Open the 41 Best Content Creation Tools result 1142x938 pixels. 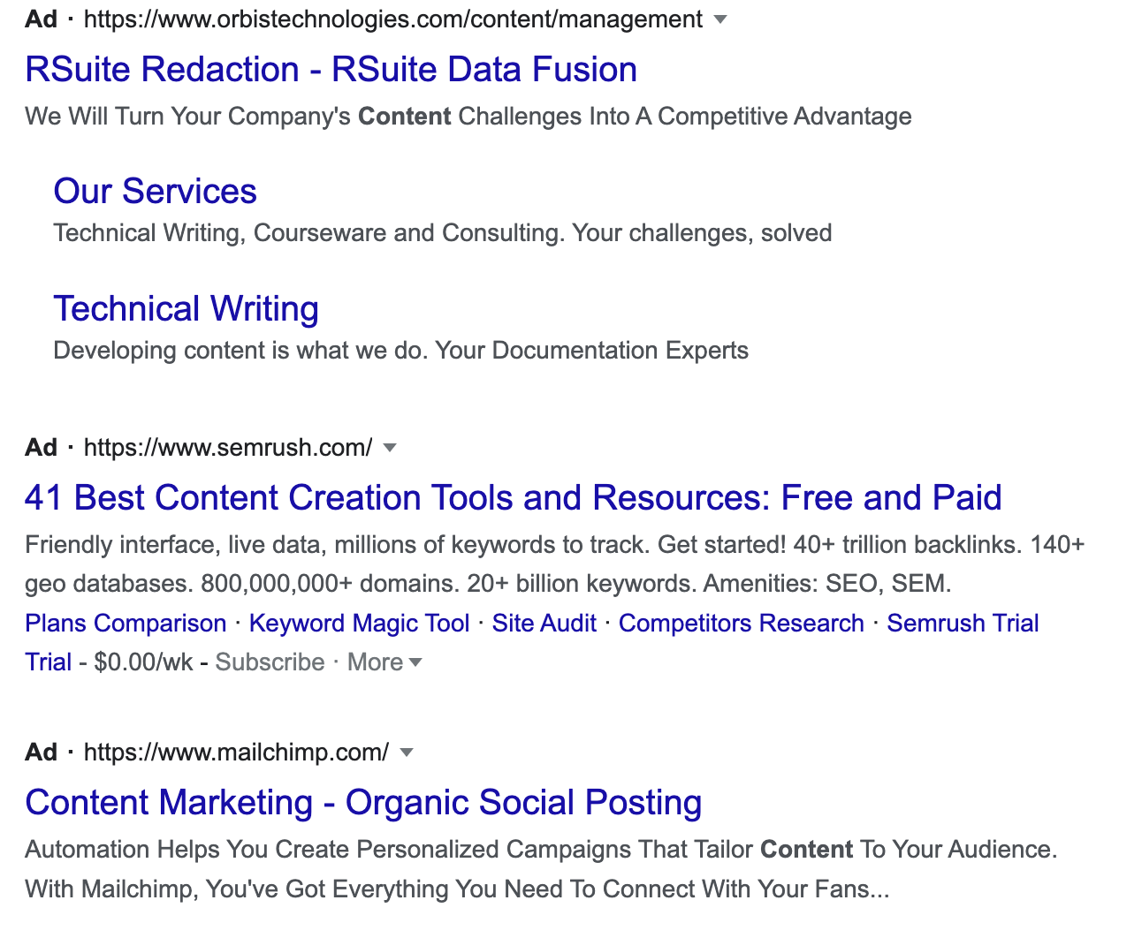tap(514, 497)
